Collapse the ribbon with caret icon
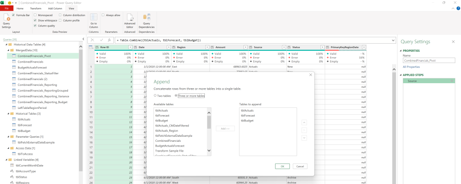Viewport: 461px width, 184px height. (453, 9)
